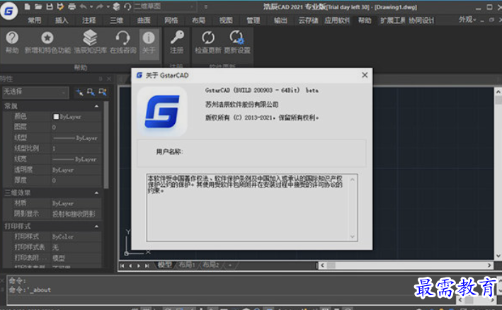Image resolution: width=502 pixels, height=310 pixels.
Task: Click the 透明度 ByLayer property value
Action: point(76,170)
